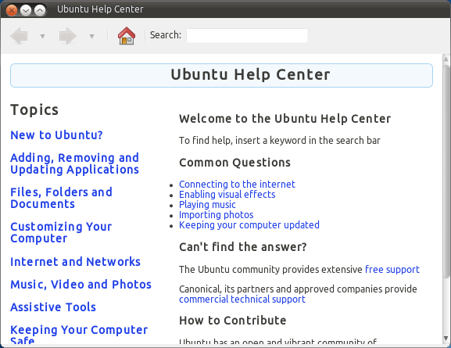Open Connecting to the internet link
Viewport: 451px width, 348px height.
(237, 185)
